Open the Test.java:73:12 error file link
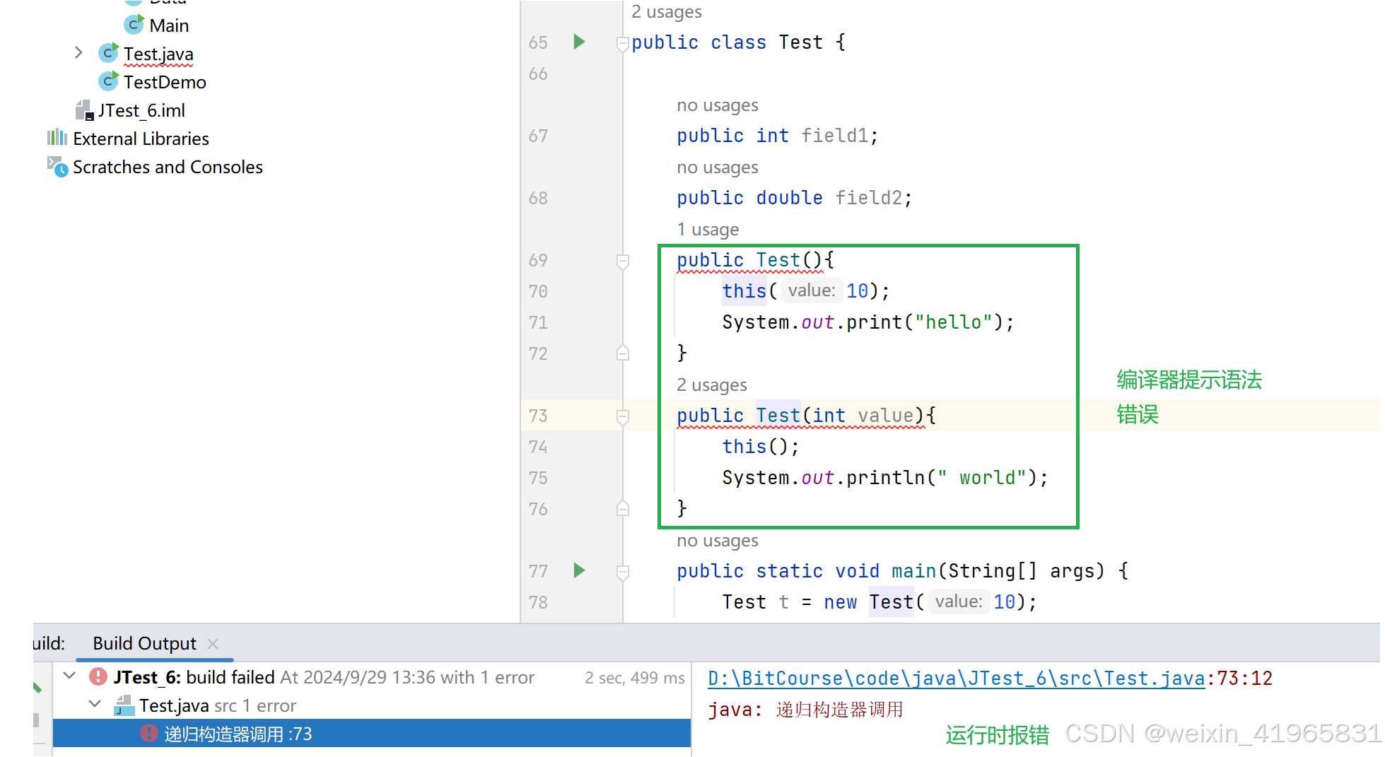The width and height of the screenshot is (1385, 757). point(956,679)
